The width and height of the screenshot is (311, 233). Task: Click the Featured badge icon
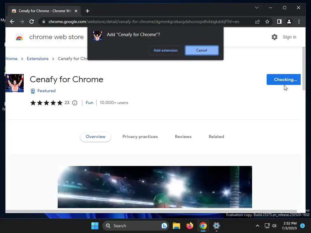[x=33, y=91]
